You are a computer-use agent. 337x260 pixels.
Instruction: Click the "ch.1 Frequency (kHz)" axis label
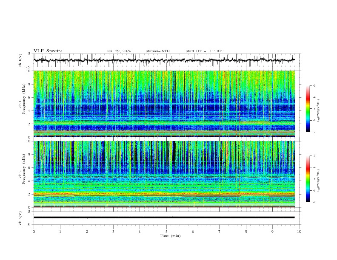click(x=22, y=99)
